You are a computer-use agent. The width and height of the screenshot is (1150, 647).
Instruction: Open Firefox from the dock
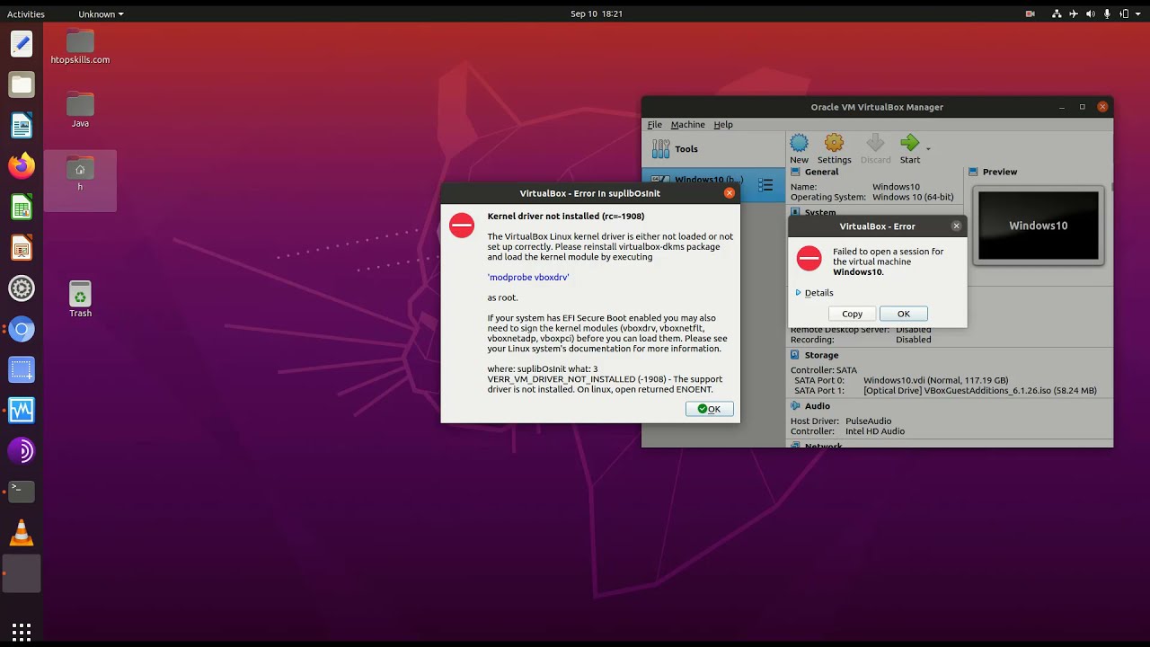[x=22, y=166]
